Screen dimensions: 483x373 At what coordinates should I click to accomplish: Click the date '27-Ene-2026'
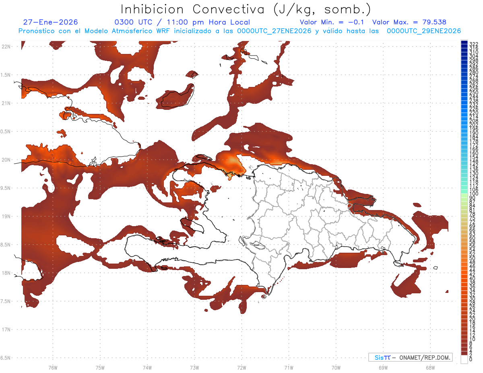(x=51, y=23)
